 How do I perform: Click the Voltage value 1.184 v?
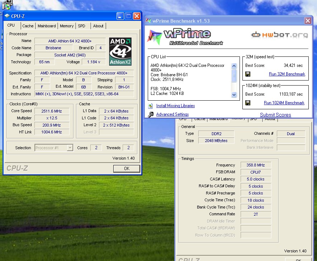point(94,62)
